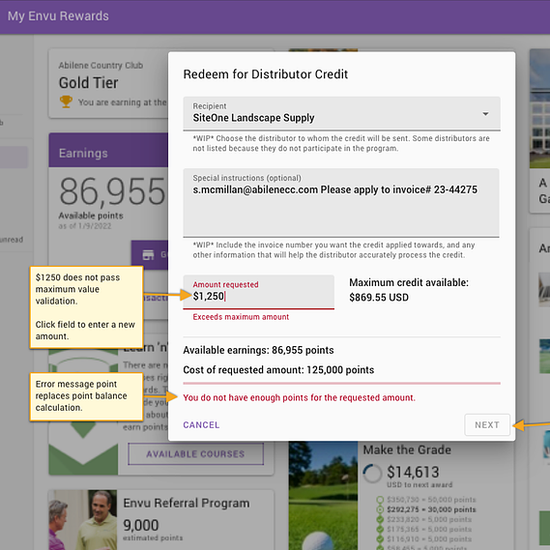Click the Amount requested field
Viewport: 550px width, 550px height.
[258, 292]
